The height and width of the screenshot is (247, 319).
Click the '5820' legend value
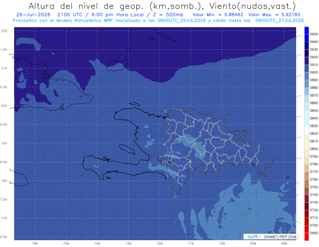[314, 133]
